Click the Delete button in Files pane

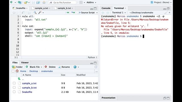coord(50,67)
